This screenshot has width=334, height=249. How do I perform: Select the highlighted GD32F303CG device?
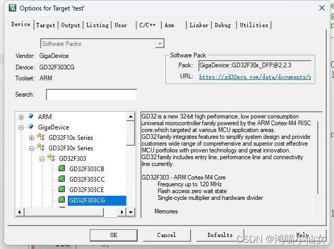tap(97, 200)
